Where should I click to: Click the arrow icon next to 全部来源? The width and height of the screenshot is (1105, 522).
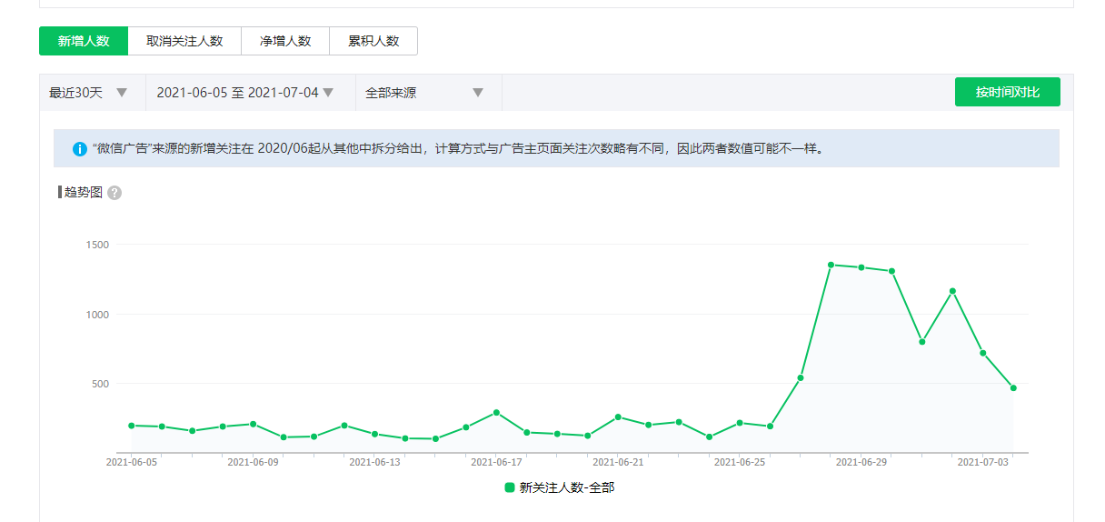(x=478, y=93)
